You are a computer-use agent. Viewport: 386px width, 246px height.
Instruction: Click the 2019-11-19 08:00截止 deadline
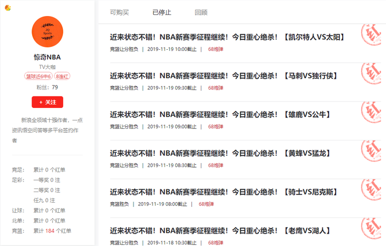pos(163,204)
